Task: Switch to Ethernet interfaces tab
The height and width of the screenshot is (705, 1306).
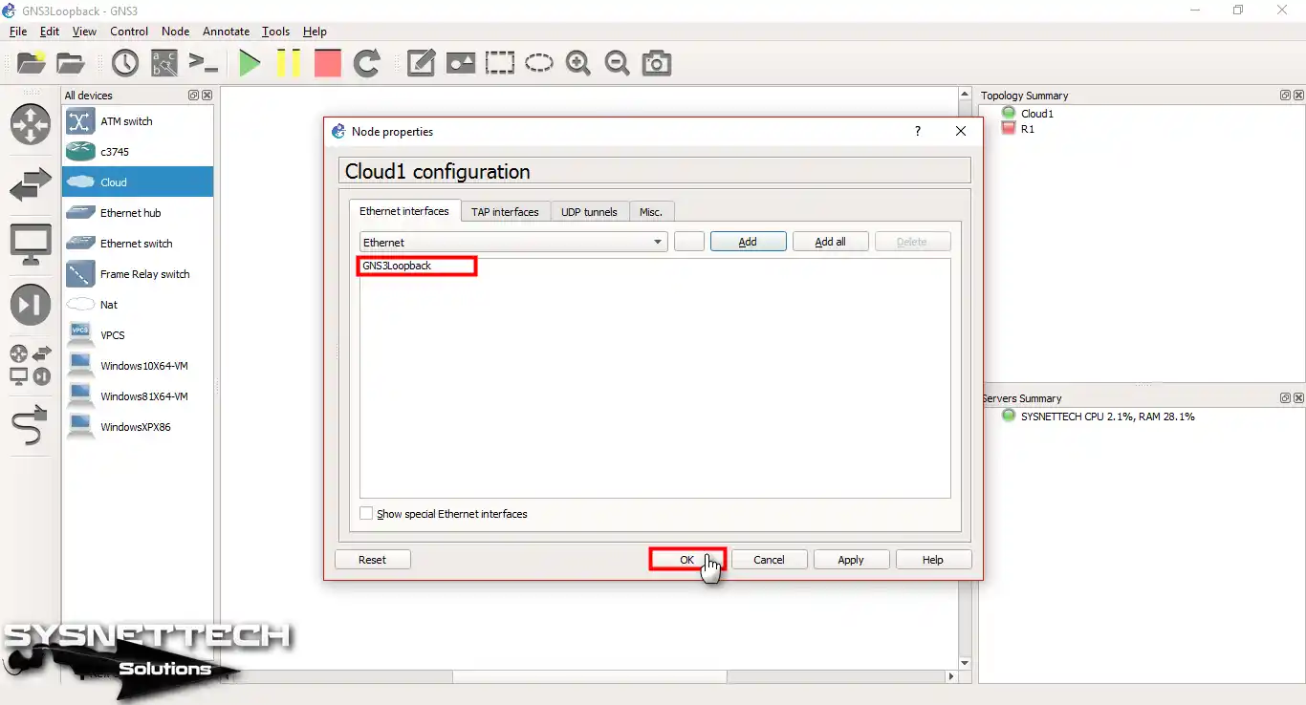Action: (404, 211)
